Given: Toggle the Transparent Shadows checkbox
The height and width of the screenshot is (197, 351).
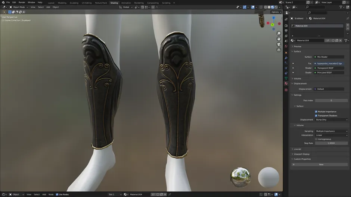Looking at the screenshot, I should pos(316,116).
